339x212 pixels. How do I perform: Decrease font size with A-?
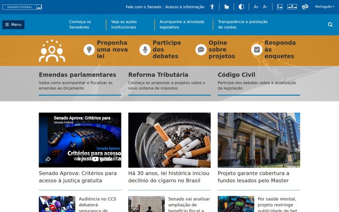(265, 7)
